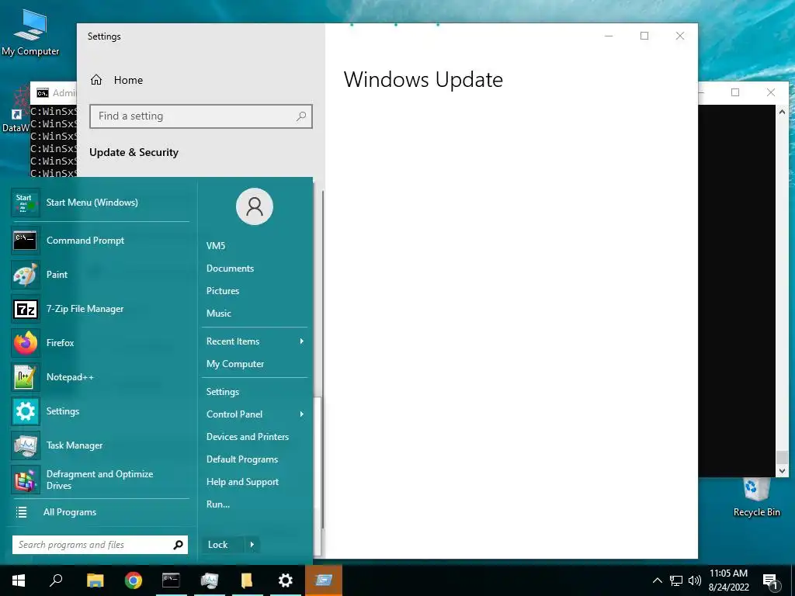Viewport: 795px width, 596px height.
Task: Open Command Prompt from the start menu
Action: coord(100,241)
